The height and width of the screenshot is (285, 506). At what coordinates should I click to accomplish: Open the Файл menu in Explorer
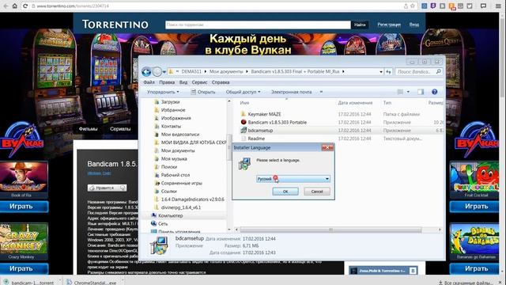(x=149, y=82)
